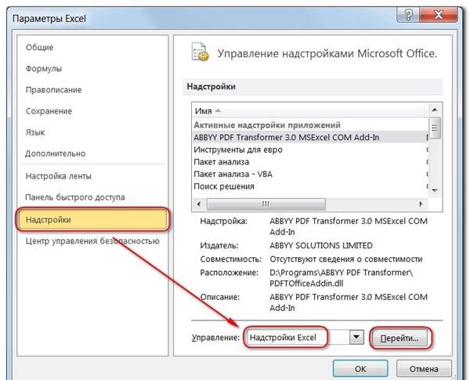Select Инструменты для евро add-in

[x=310, y=150]
